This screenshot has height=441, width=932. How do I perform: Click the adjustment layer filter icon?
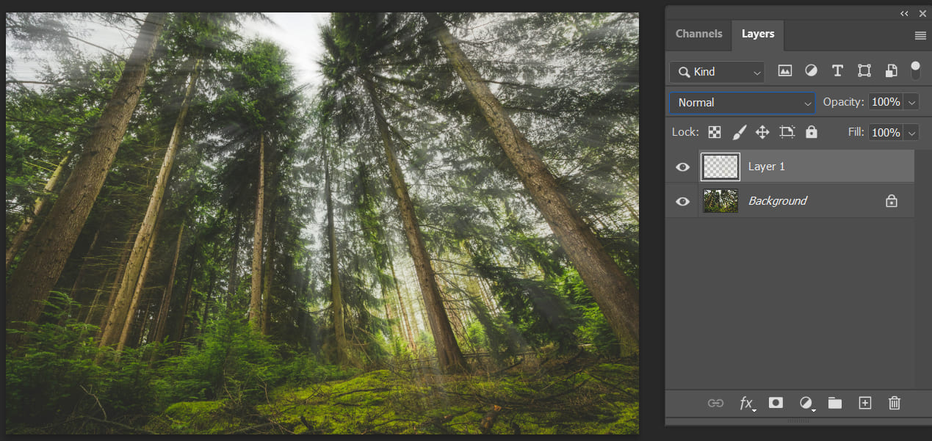811,71
